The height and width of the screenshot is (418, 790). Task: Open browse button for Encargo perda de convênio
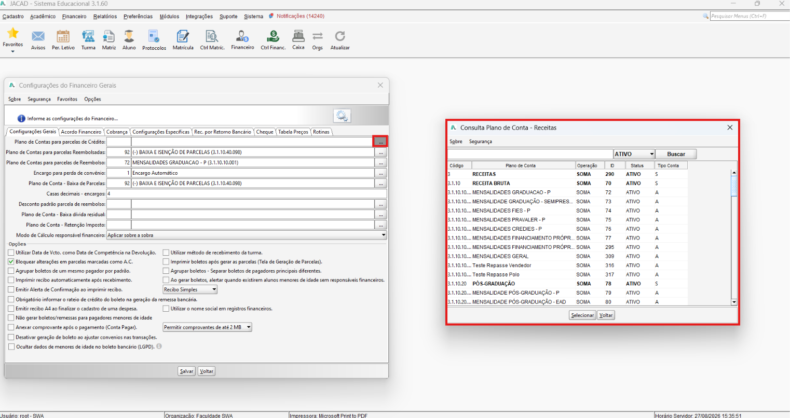coord(381,173)
